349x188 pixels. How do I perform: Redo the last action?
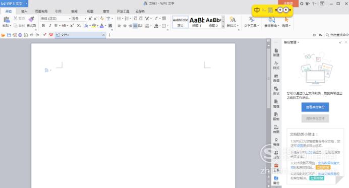coord(37,35)
